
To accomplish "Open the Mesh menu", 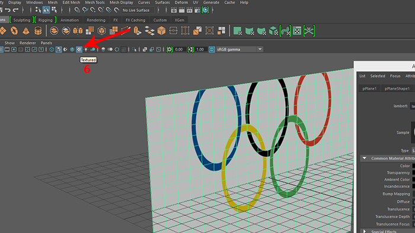I will pos(52,2).
